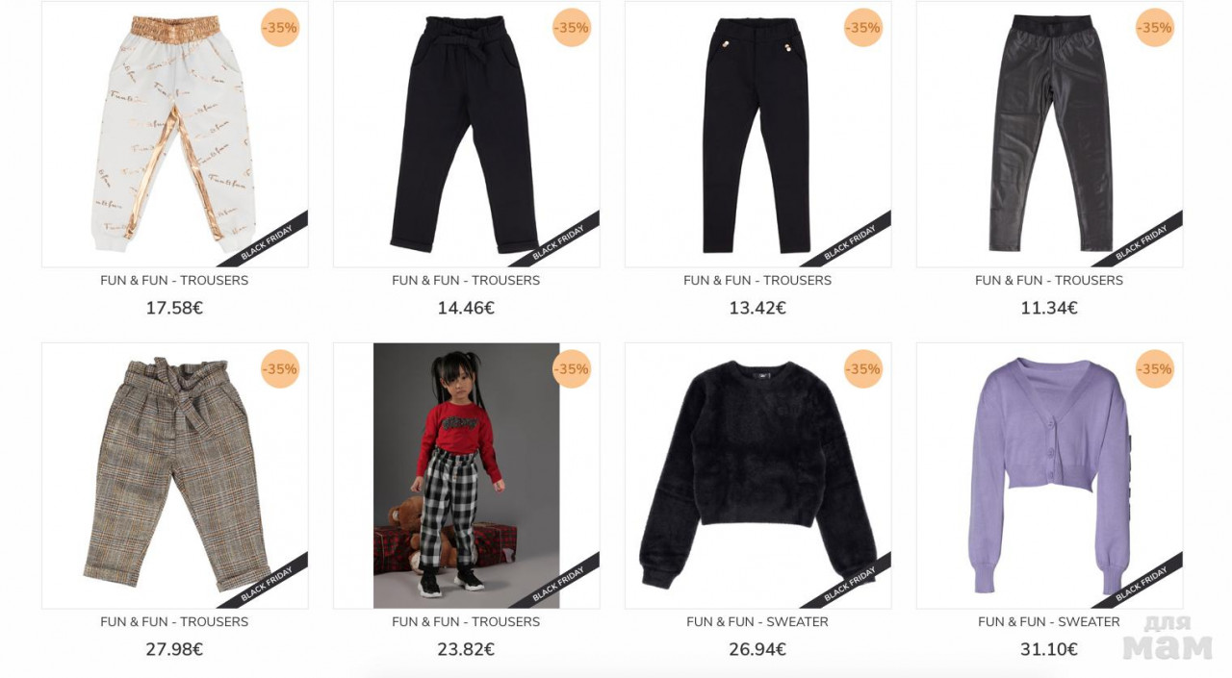Open the black fluffy sweater image
This screenshot has width=1232, height=678.
[757, 475]
